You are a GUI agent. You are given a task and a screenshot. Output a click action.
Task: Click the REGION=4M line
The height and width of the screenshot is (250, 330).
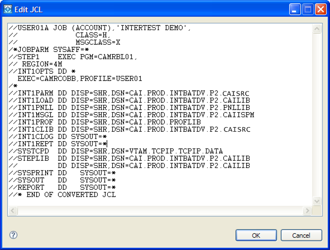(35, 64)
